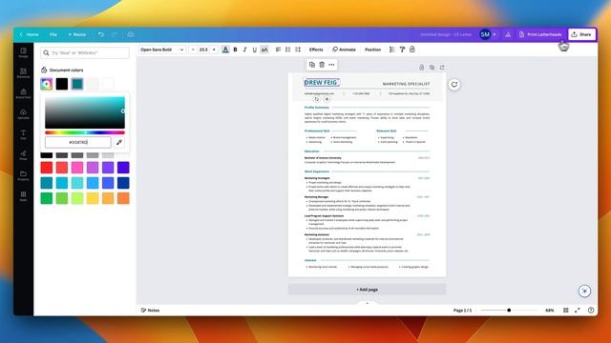The height and width of the screenshot is (343, 611).
Task: Open the Effects option
Action: [316, 50]
